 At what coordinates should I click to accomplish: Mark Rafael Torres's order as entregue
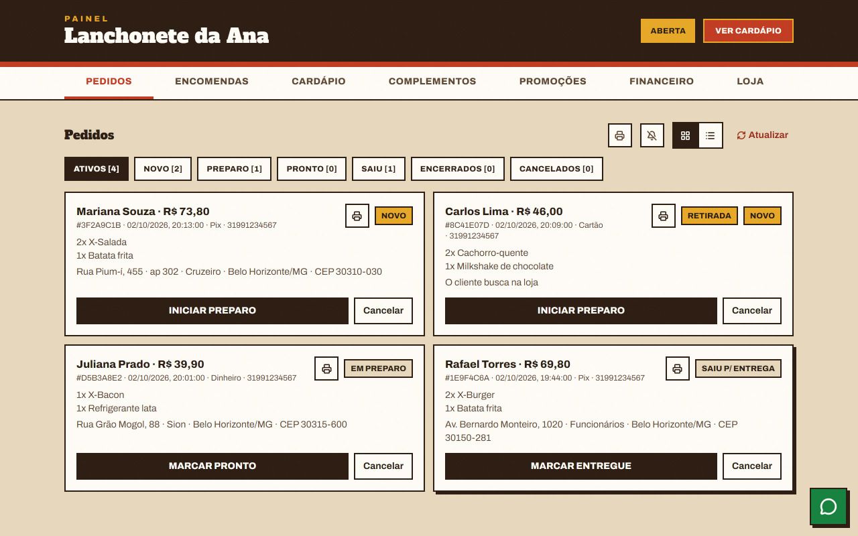click(581, 466)
